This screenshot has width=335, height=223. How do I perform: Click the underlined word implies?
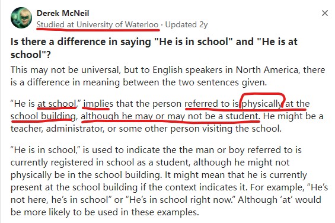click(x=98, y=104)
